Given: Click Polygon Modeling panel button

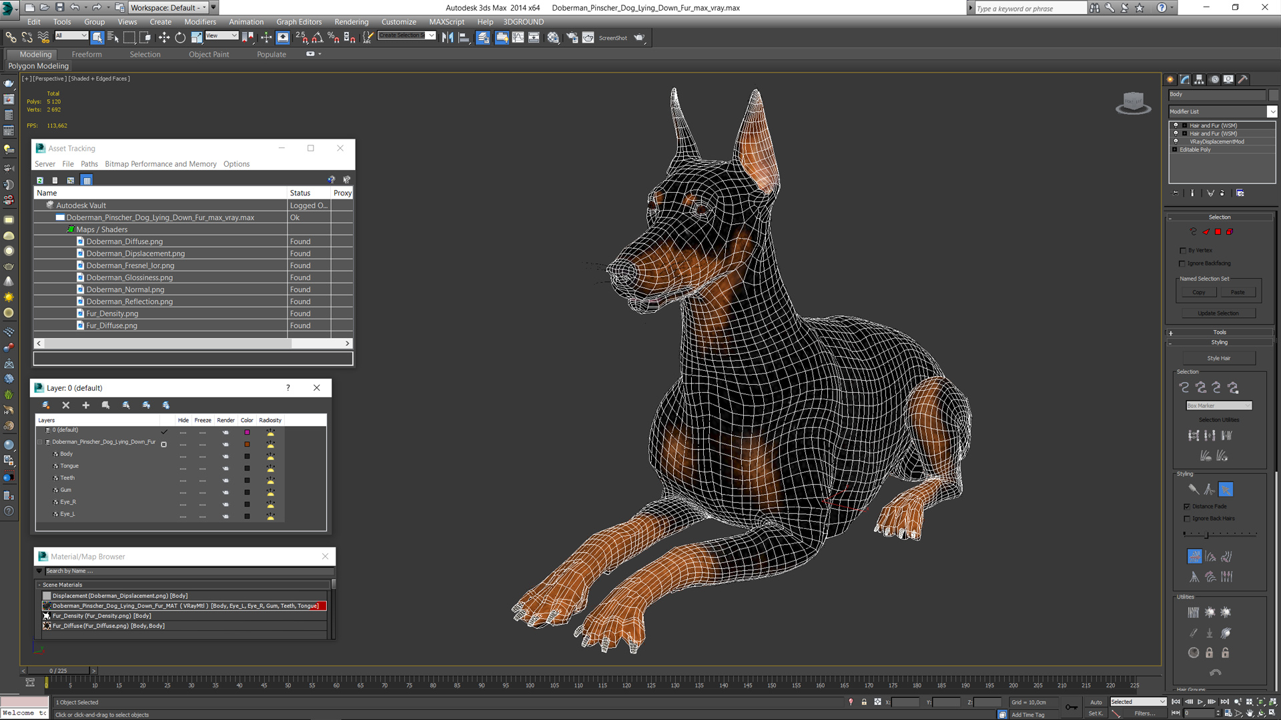Looking at the screenshot, I should [39, 66].
